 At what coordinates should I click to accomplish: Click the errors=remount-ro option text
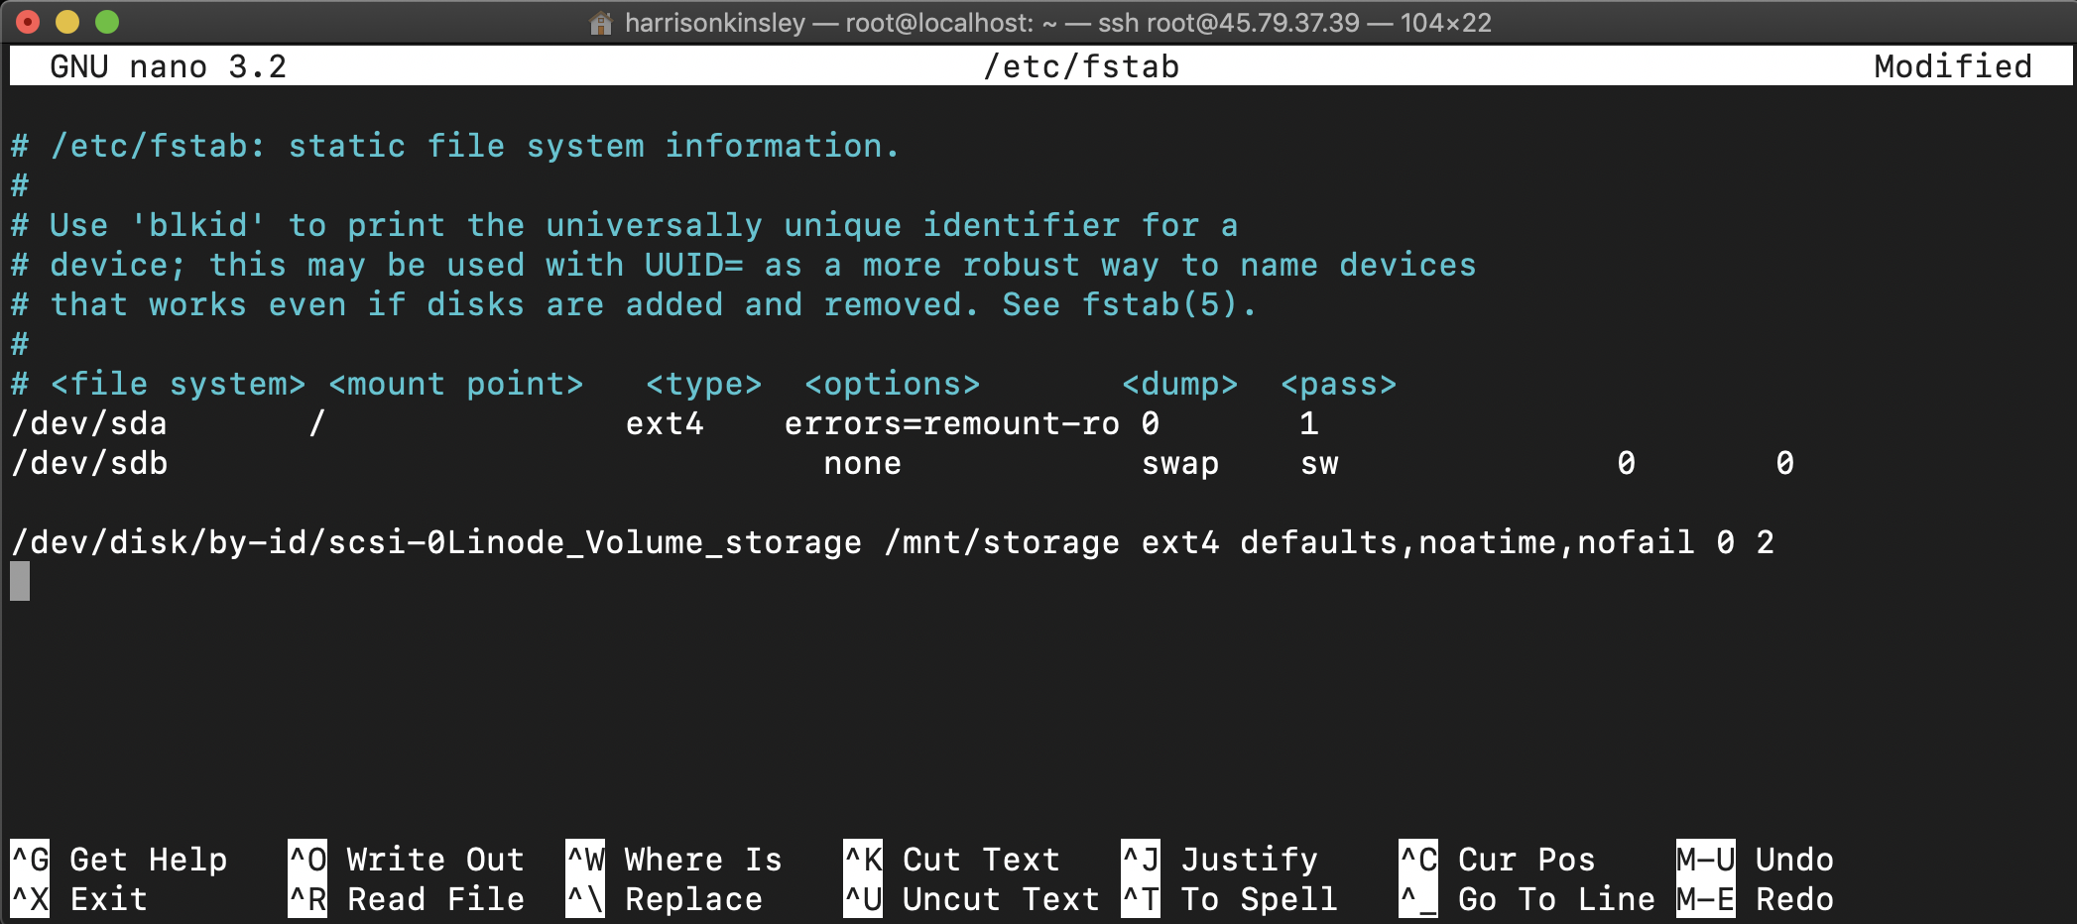pos(951,423)
